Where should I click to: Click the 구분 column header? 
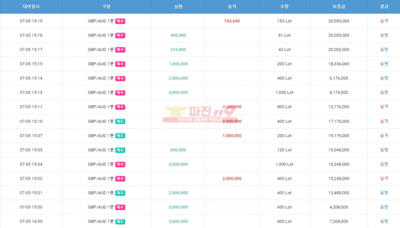(x=106, y=6)
